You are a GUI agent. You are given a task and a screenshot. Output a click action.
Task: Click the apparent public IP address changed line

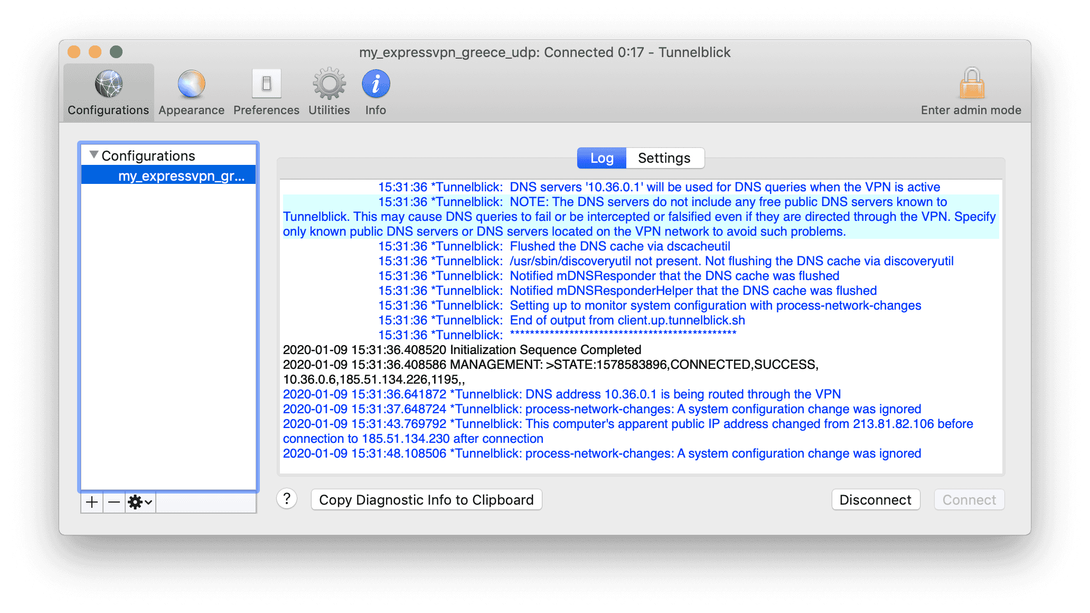628,431
